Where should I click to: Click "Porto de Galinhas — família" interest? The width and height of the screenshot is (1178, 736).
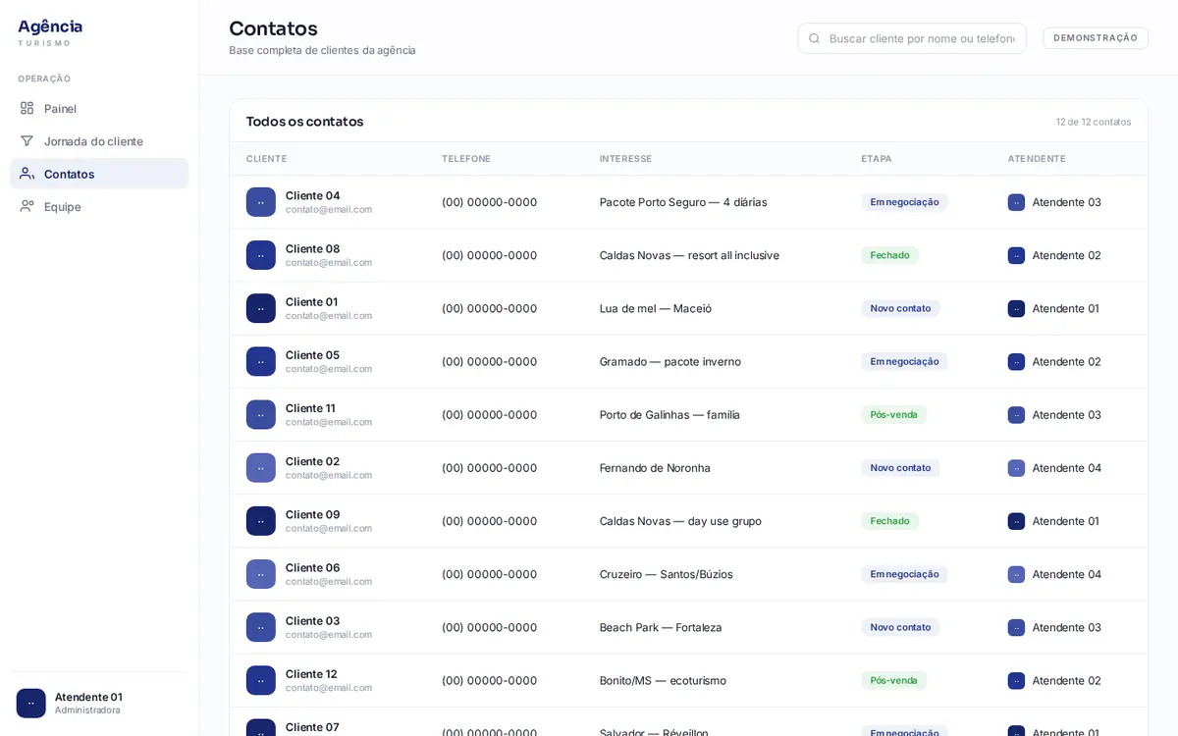(x=669, y=414)
